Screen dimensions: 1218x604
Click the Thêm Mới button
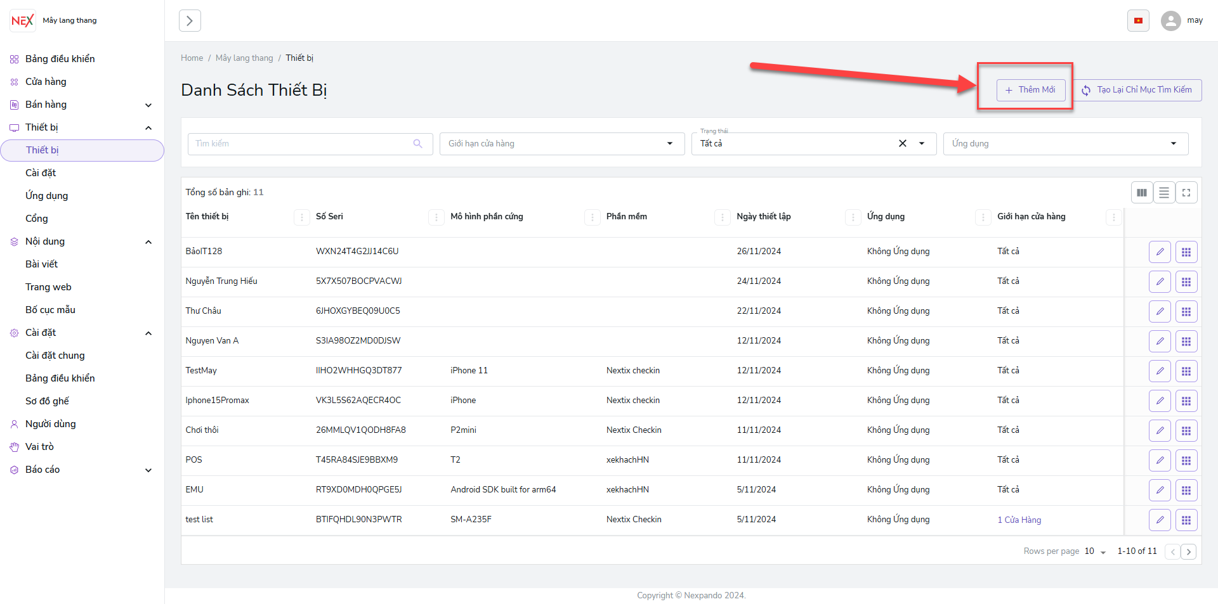[x=1030, y=90]
